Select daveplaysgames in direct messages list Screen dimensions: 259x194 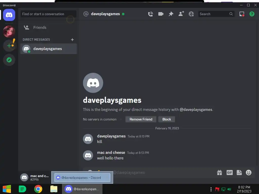[x=48, y=49]
